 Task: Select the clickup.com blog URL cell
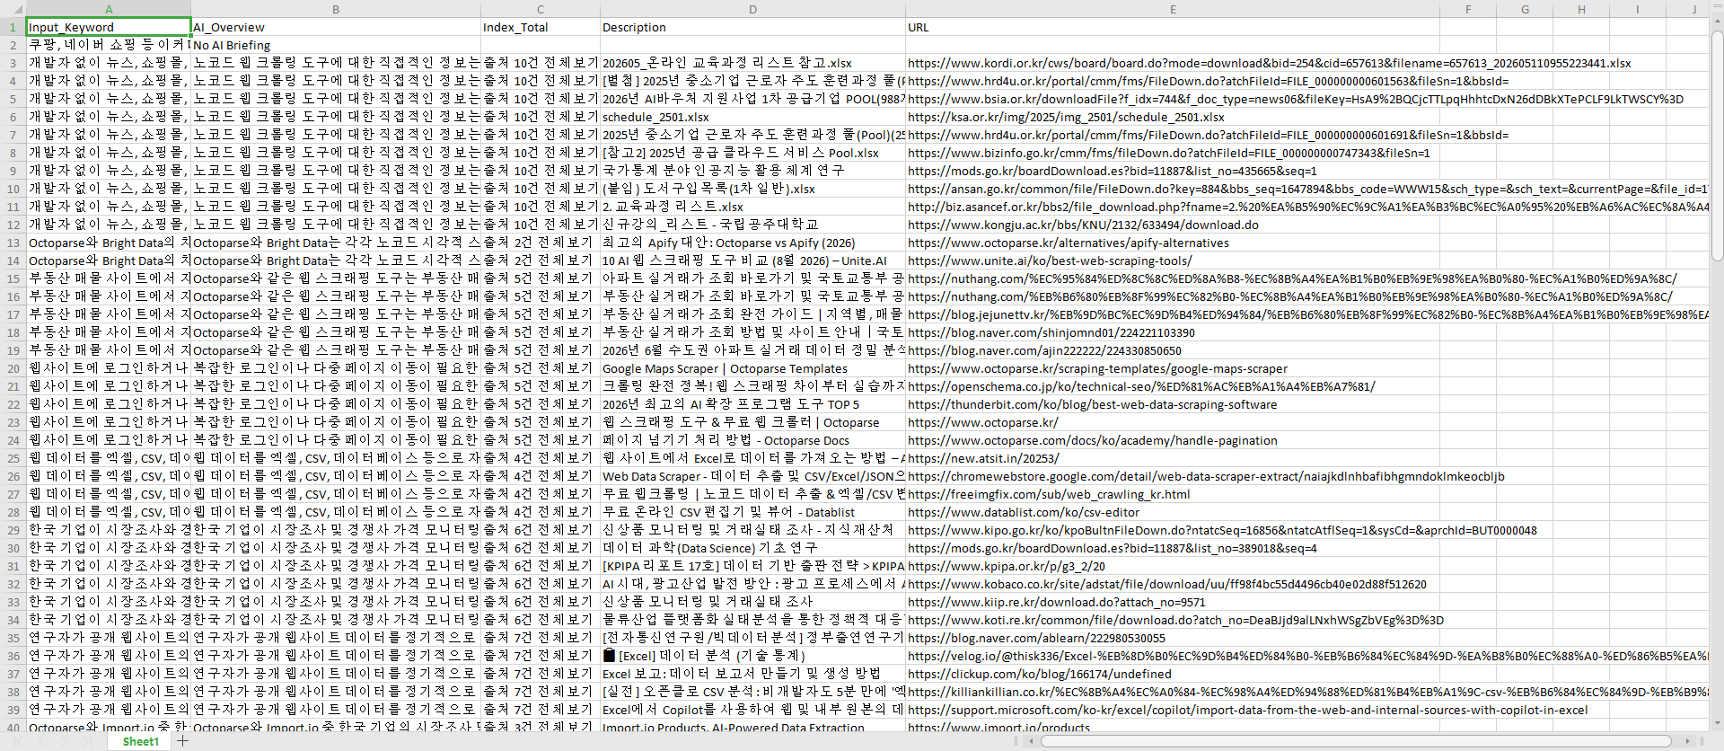(1173, 674)
